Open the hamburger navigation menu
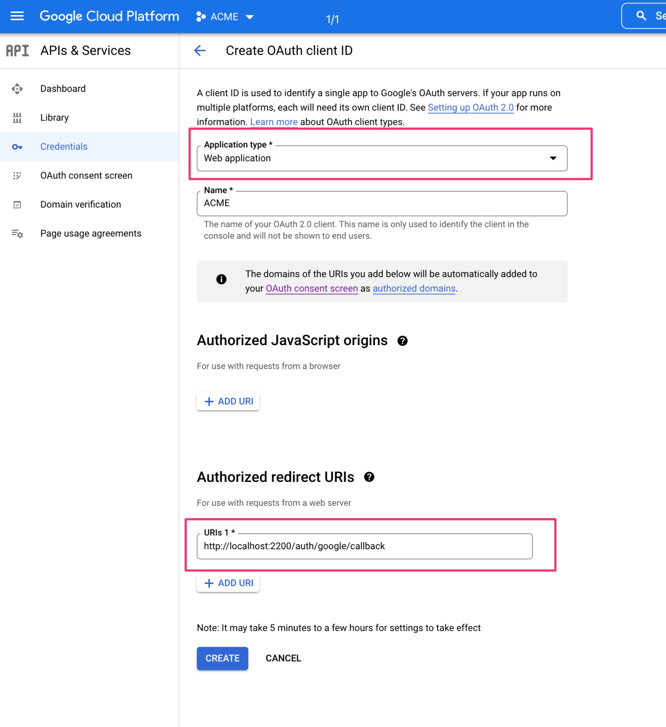Screen dimensions: 666x727 point(17,16)
